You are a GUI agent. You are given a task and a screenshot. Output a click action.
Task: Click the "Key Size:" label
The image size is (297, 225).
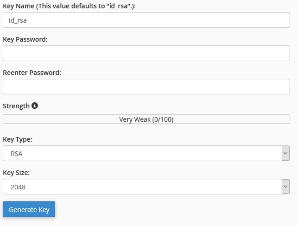[16, 173]
